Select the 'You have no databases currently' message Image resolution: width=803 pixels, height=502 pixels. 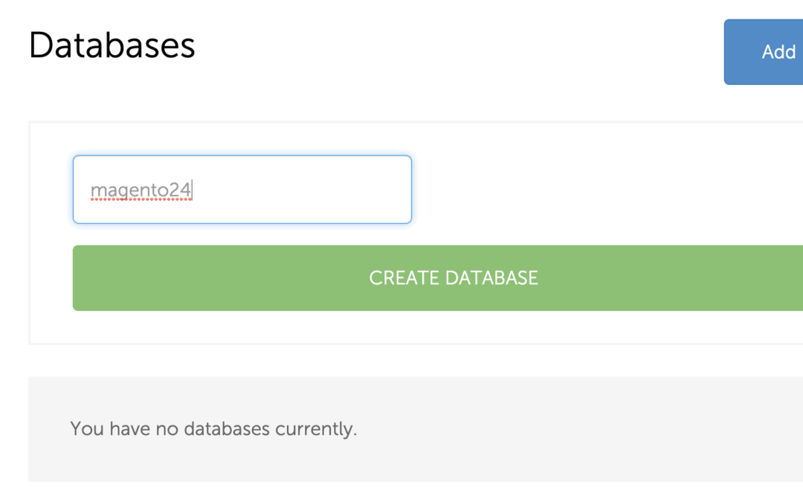click(x=213, y=429)
